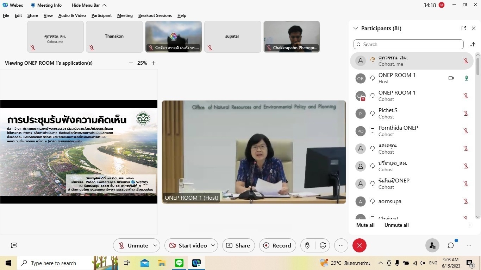
Task: Pop out the Participants panel
Action: (x=464, y=28)
